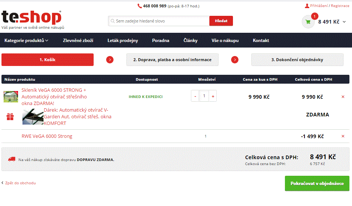Expand Kategorie produktů menu
This screenshot has width=352, height=206.
click(x=26, y=41)
